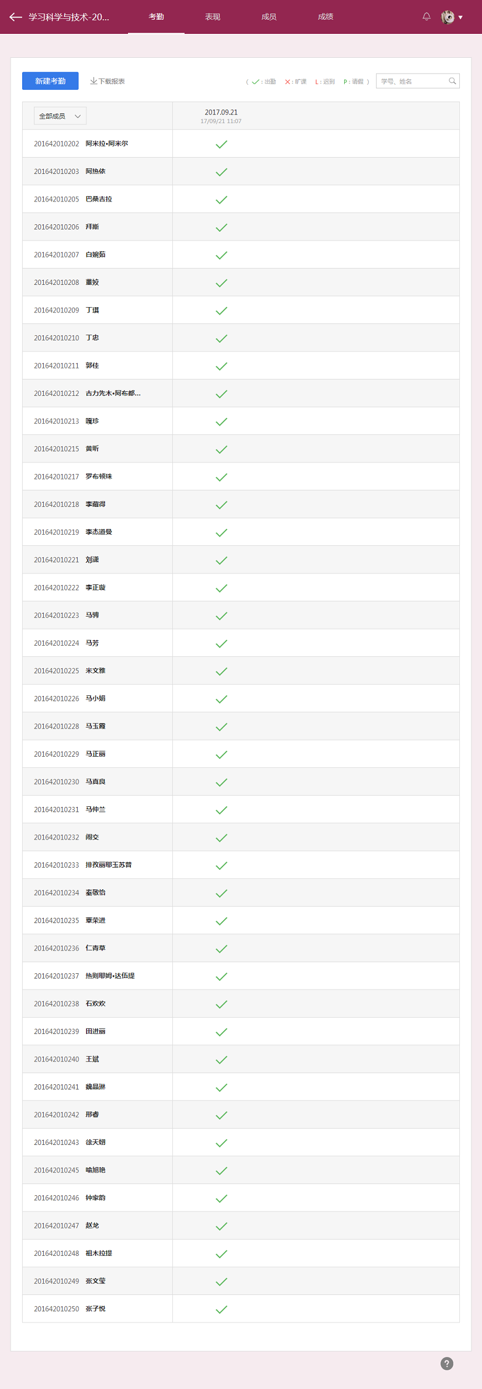Toggle attendance check for student 201642010250
The height and width of the screenshot is (1389, 482).
221,1309
